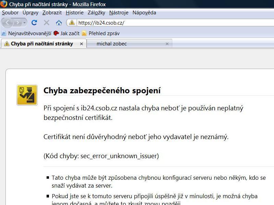Screen dimensions: 274x205
Task: Click the warning site identity icon in the address bar
Action: (x=72, y=23)
